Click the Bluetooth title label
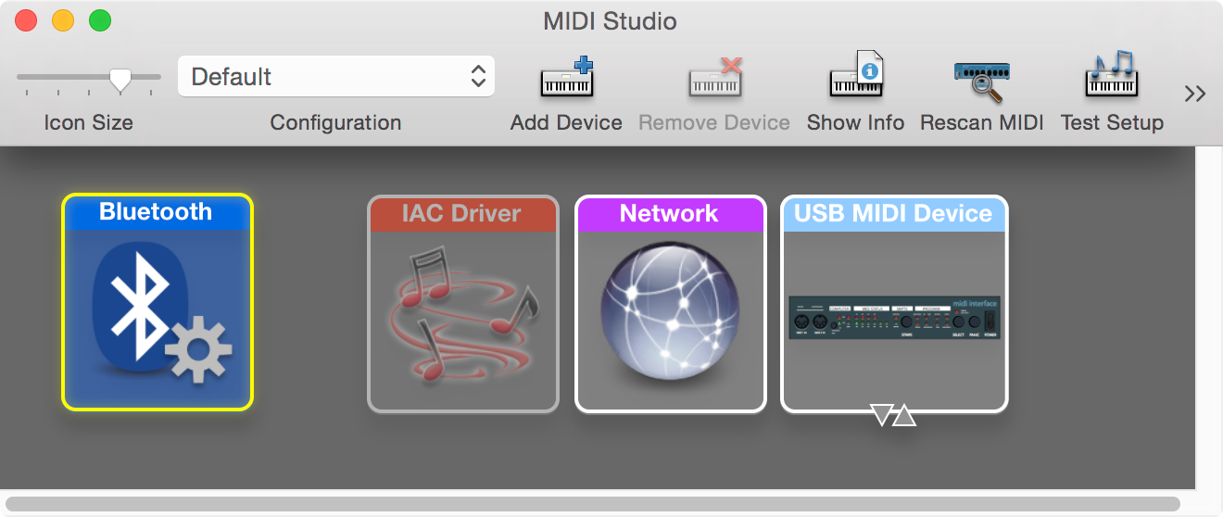The width and height of the screenshot is (1223, 517). 156,212
